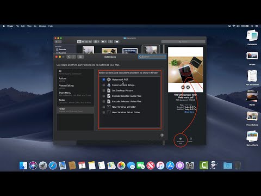
Task: Select the Finder extensions category
Action: (76, 110)
